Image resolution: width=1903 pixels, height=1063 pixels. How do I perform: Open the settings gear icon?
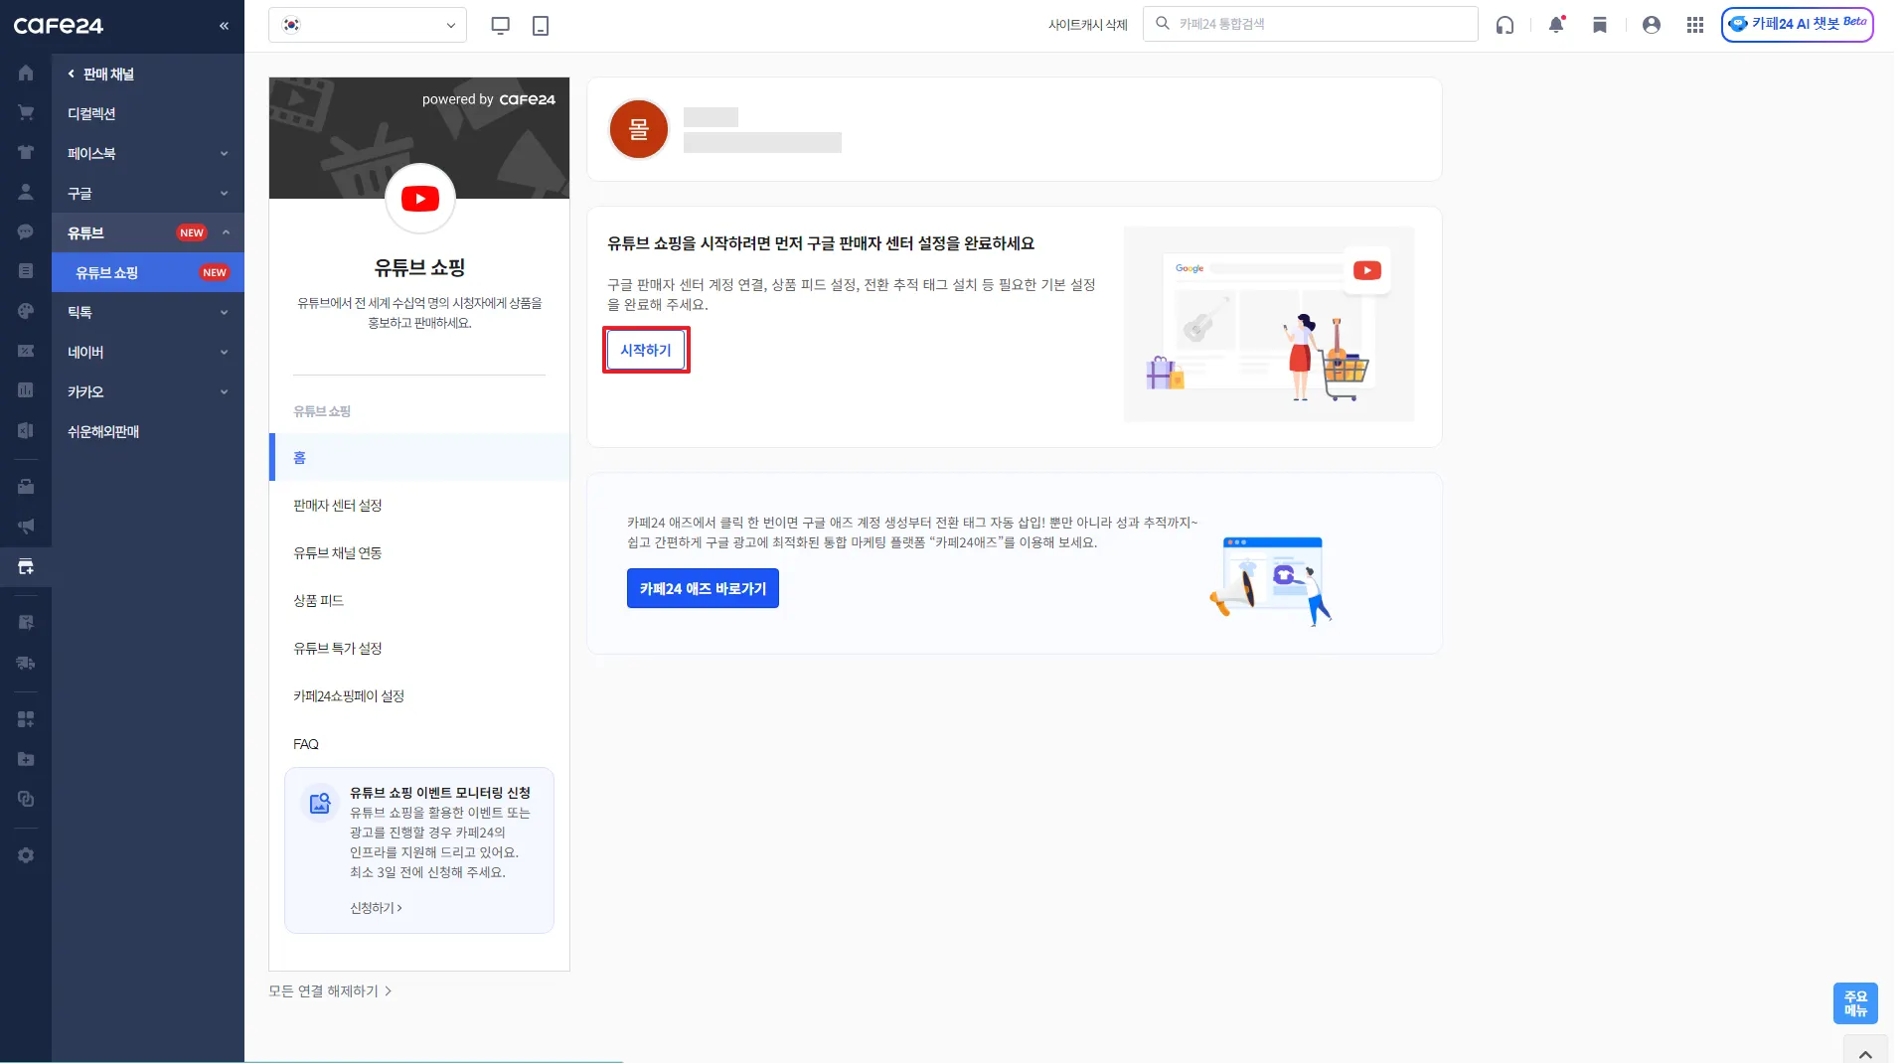coord(26,855)
